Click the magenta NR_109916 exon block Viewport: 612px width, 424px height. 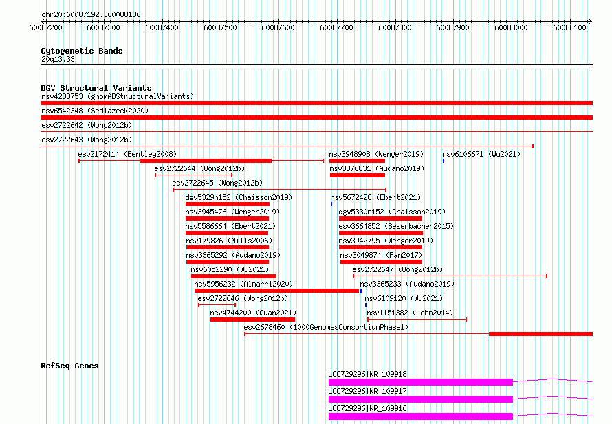421,416
